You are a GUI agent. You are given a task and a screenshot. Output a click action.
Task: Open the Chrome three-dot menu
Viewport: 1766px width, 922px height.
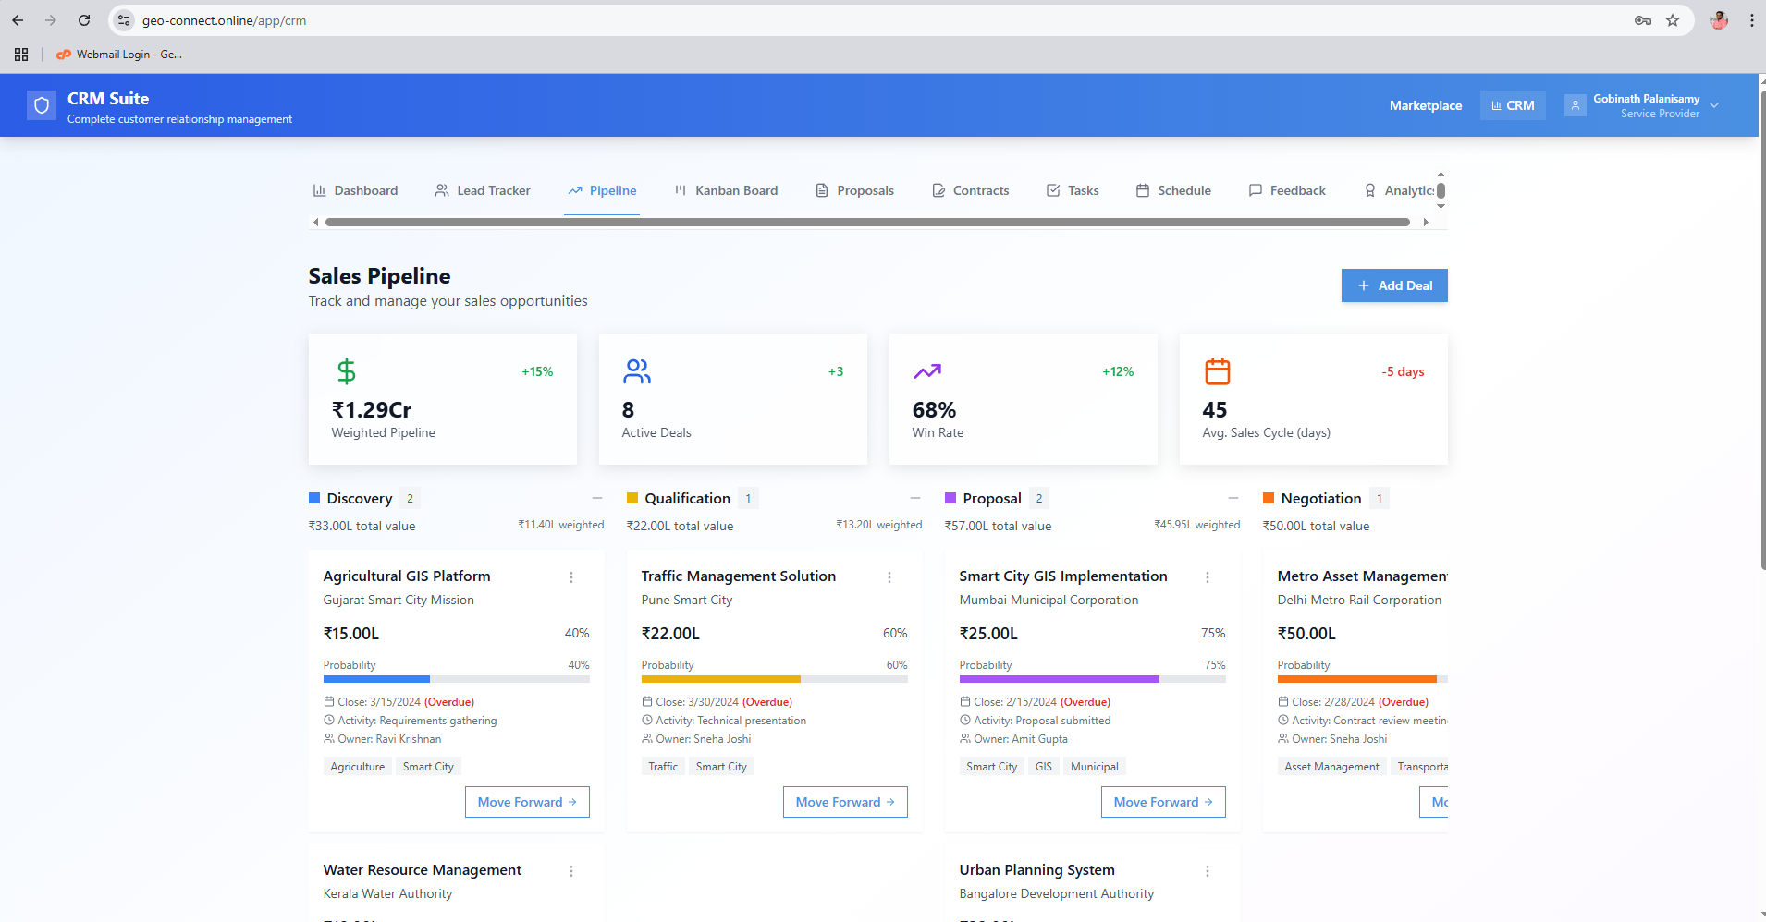[x=1752, y=20]
